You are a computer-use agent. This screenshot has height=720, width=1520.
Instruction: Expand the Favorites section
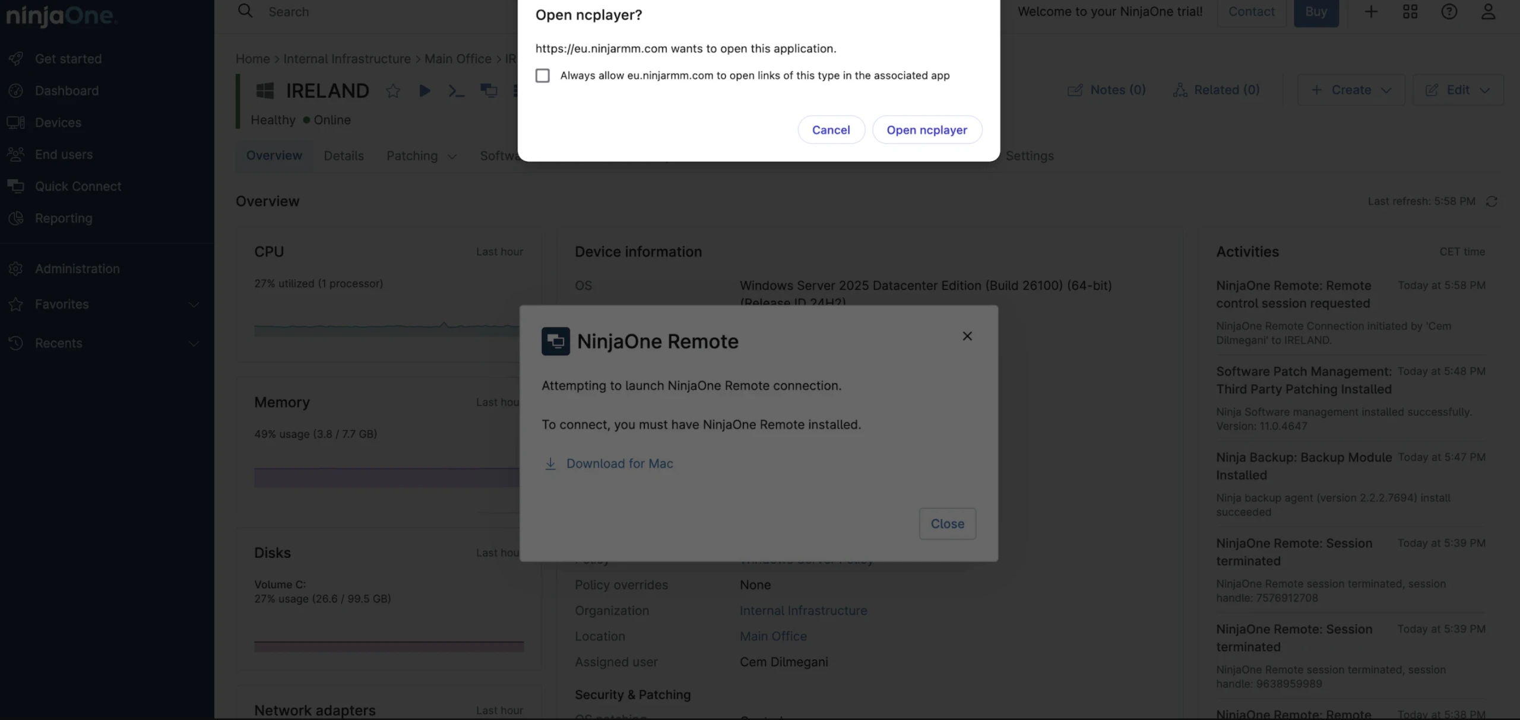click(x=194, y=304)
